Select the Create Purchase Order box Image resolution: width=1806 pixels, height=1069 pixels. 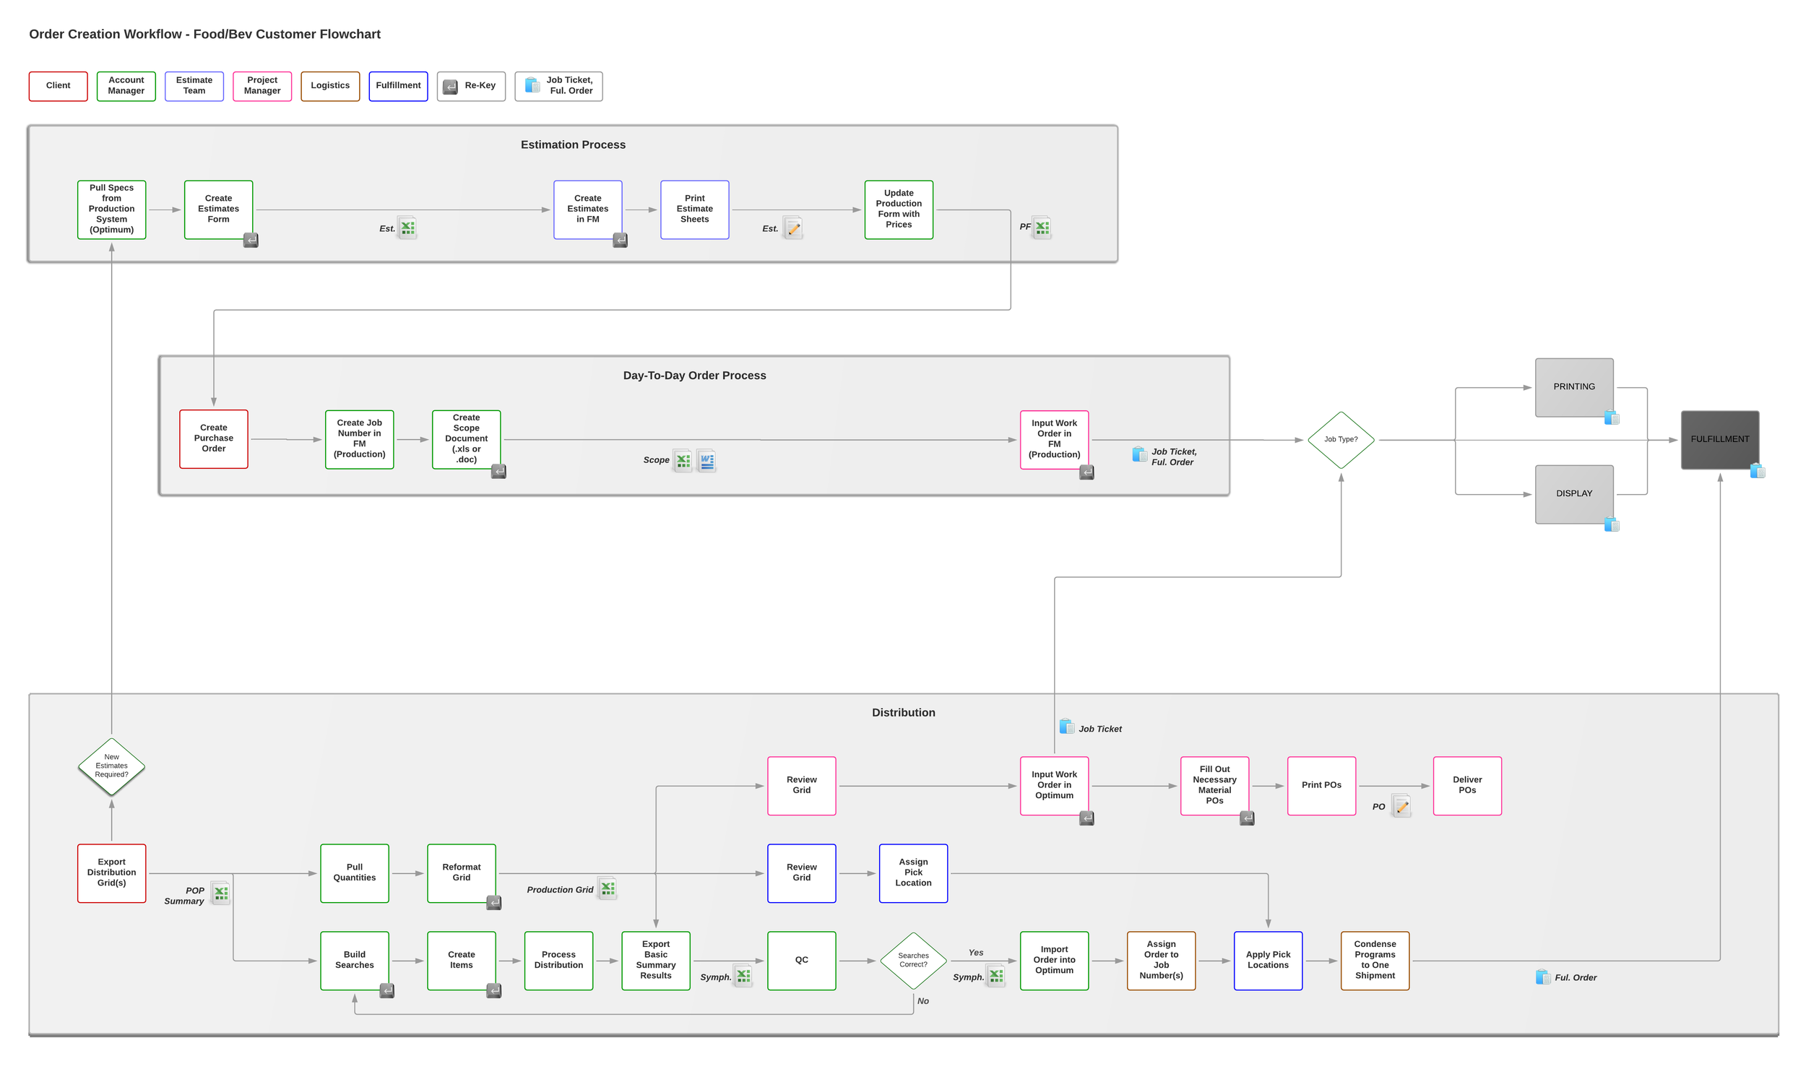[213, 438]
